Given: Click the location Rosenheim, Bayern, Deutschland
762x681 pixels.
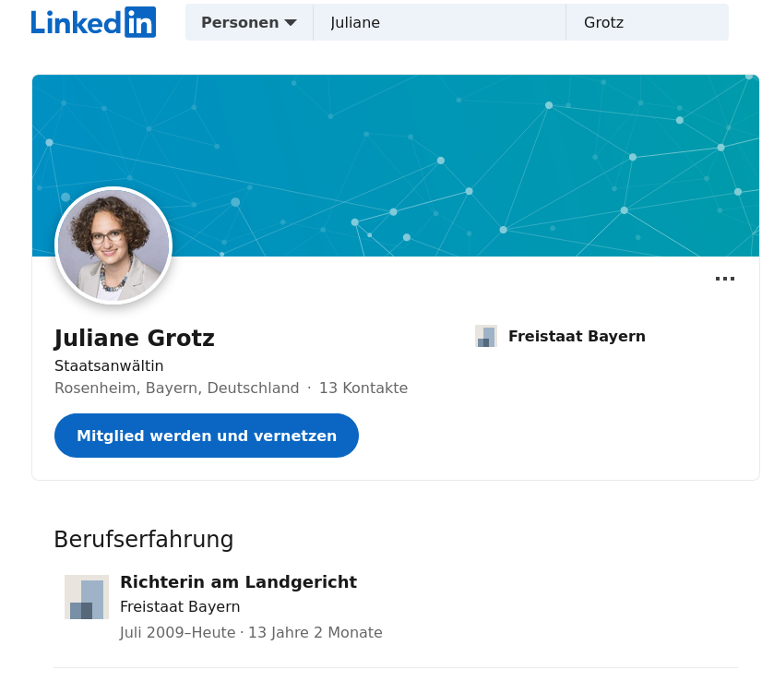Looking at the screenshot, I should coord(177,388).
